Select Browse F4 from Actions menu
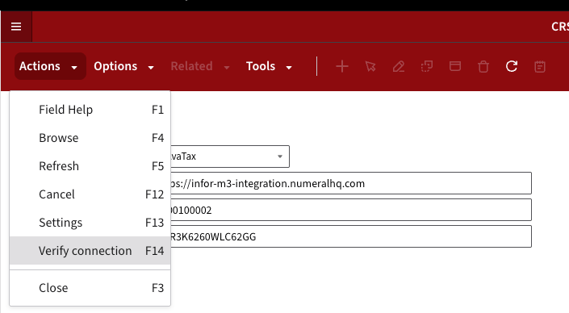This screenshot has width=569, height=313. [90, 138]
